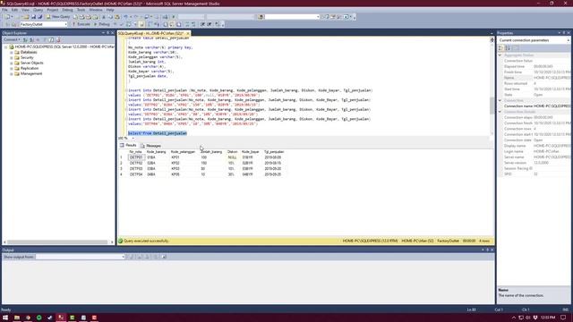573x322 pixels.
Task: Click the New Query button
Action: click(57, 17)
